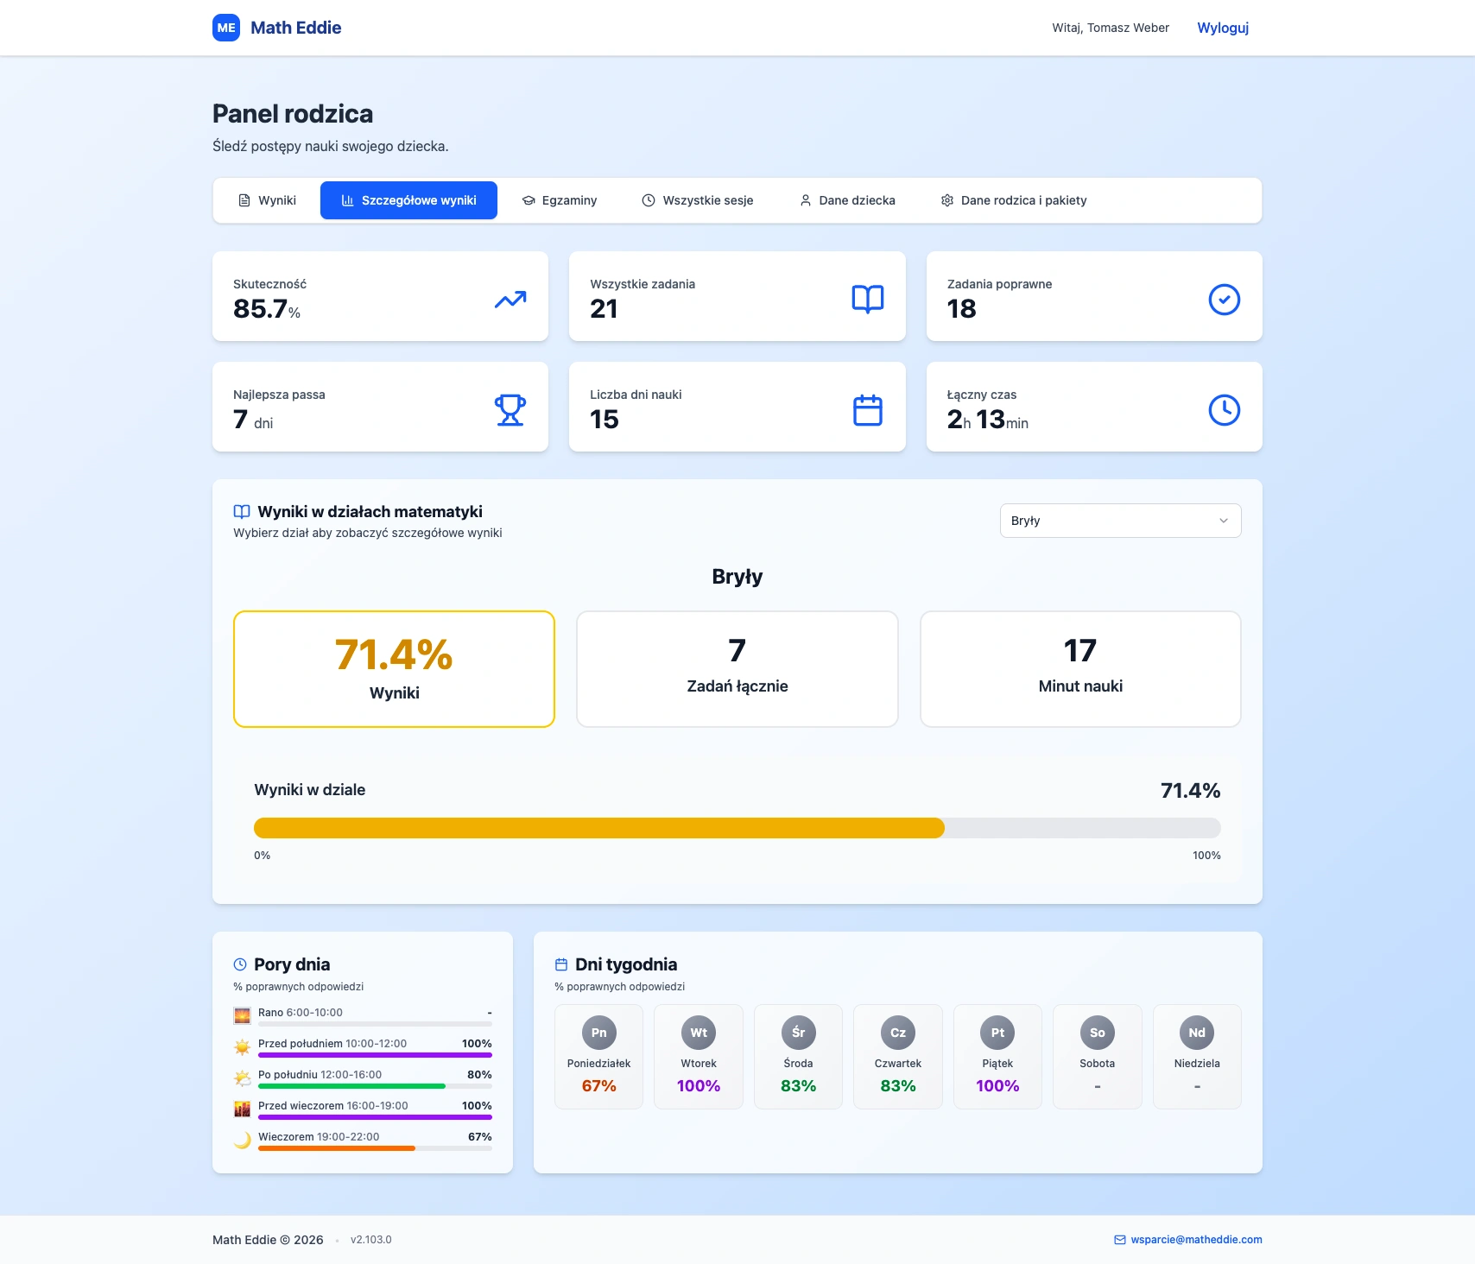Image resolution: width=1475 pixels, height=1264 pixels.
Task: Click the Pt circle badge for Piątek
Action: coord(998,1033)
